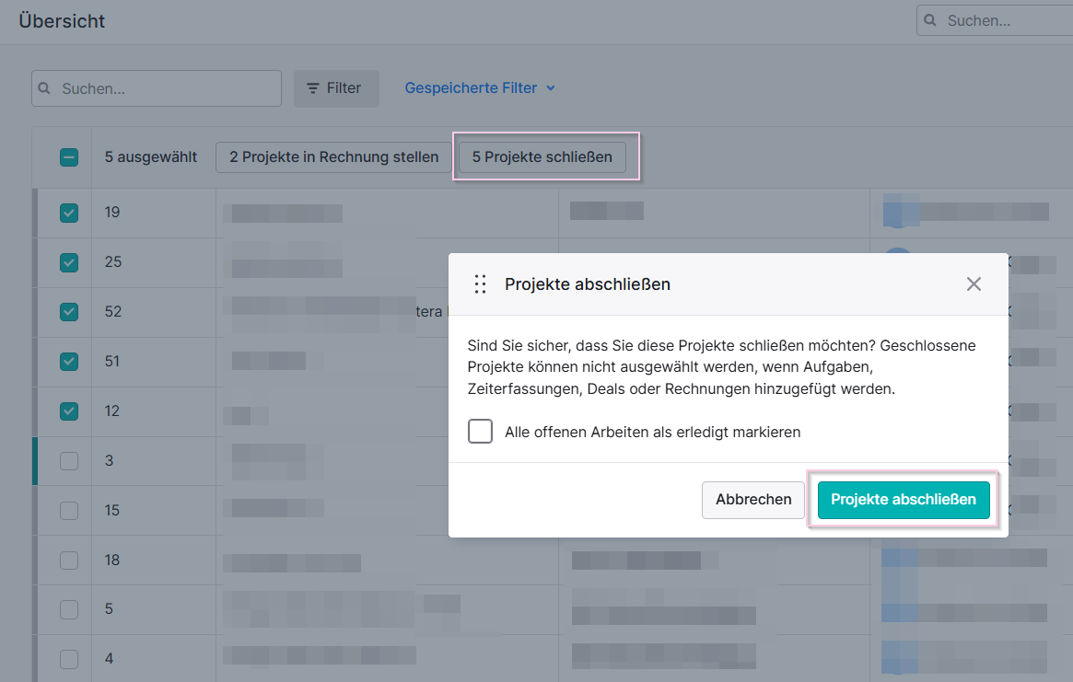
Task: Enable Alle offenen Arbeiten als erledigt markieren
Action: pyautogui.click(x=481, y=432)
